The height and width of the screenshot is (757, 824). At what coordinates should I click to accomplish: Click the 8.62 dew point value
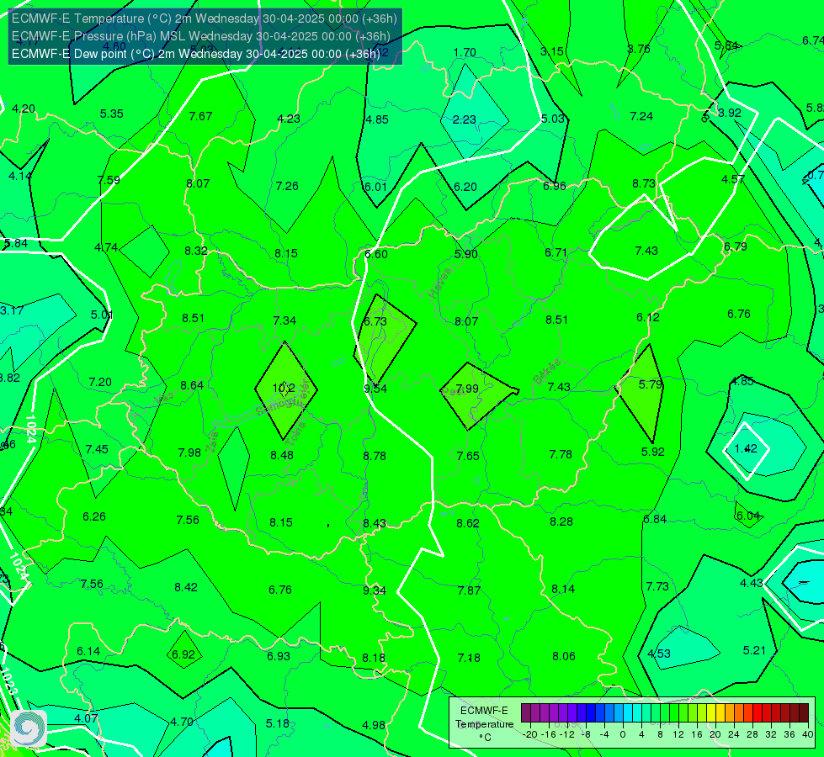point(468,522)
